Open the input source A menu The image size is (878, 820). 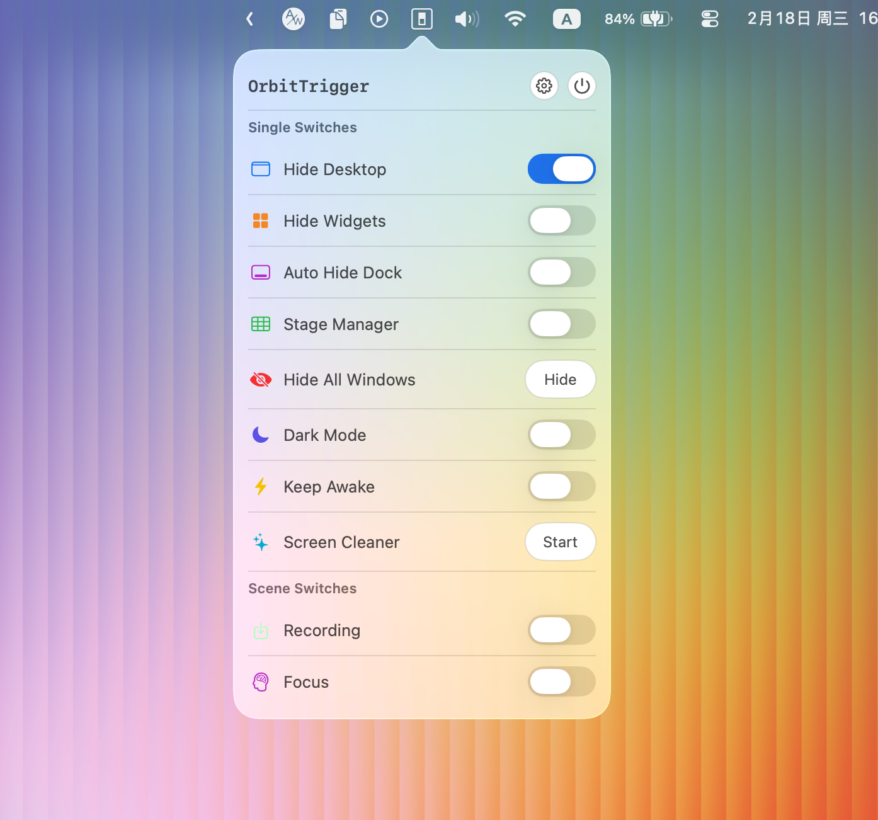[x=566, y=19]
